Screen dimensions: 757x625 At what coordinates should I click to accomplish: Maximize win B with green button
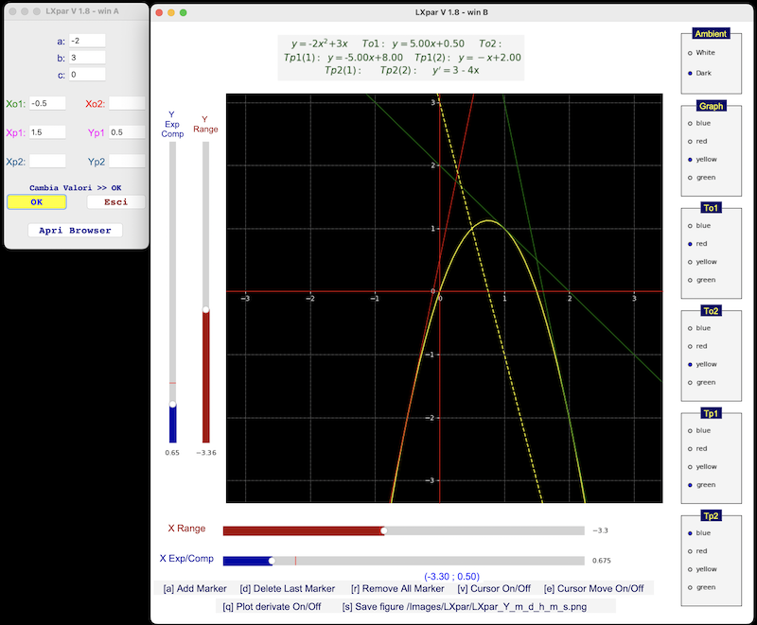183,12
